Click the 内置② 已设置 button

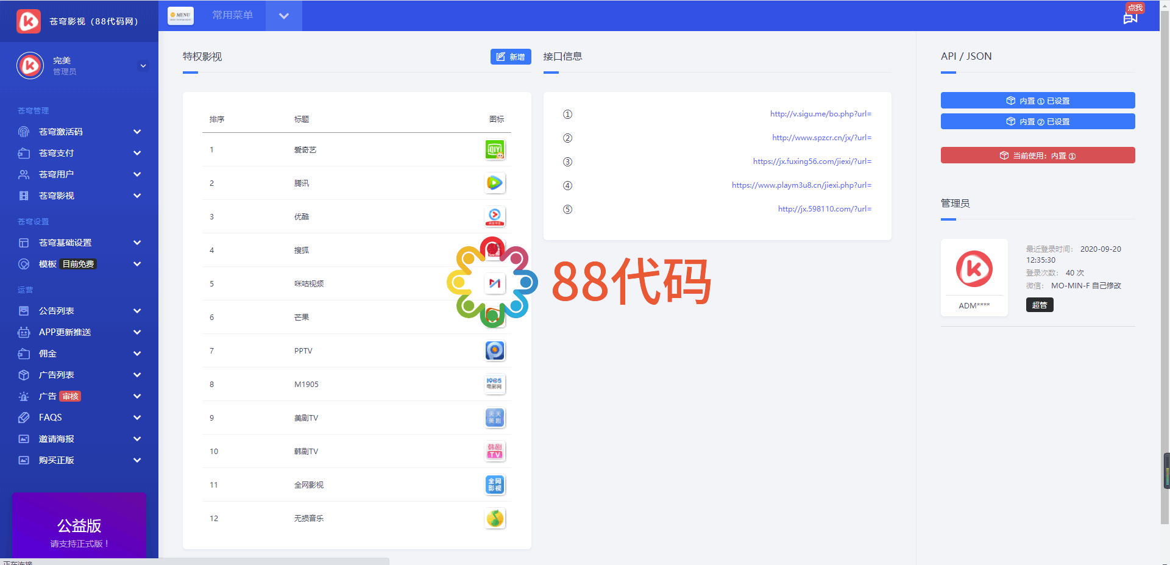(x=1038, y=121)
